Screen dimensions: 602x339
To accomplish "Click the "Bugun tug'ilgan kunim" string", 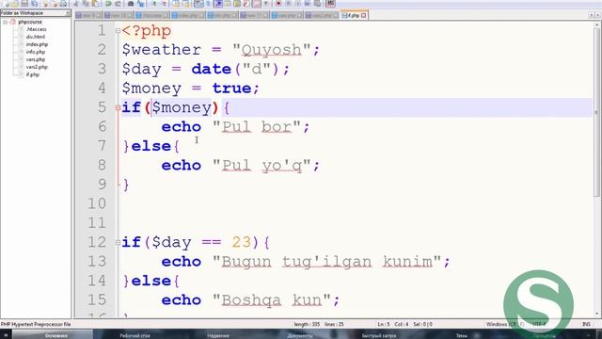I will click(x=327, y=262).
